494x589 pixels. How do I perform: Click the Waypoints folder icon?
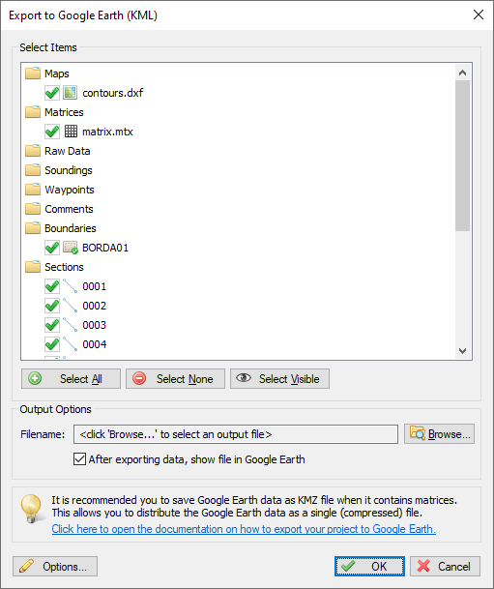click(33, 190)
